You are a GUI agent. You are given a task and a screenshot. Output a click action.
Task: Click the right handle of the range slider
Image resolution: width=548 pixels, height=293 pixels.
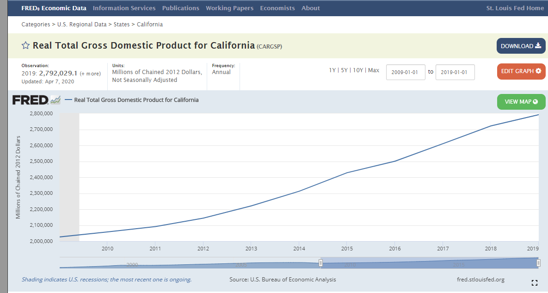coord(539,263)
